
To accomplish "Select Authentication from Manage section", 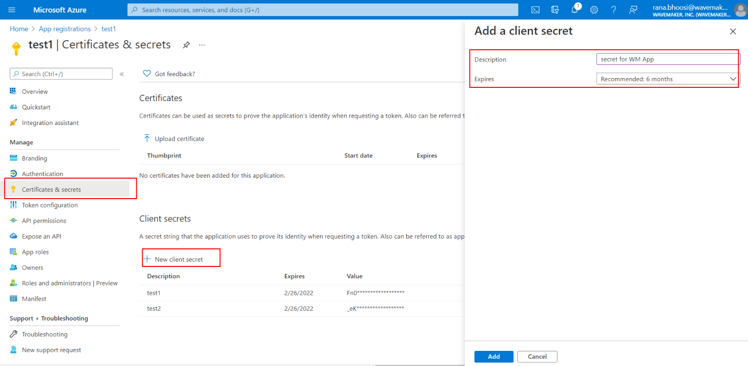I will pyautogui.click(x=43, y=174).
